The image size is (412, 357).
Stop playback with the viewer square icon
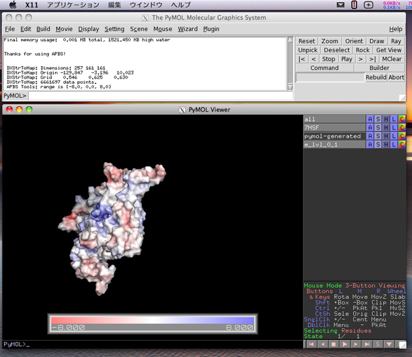334,344
